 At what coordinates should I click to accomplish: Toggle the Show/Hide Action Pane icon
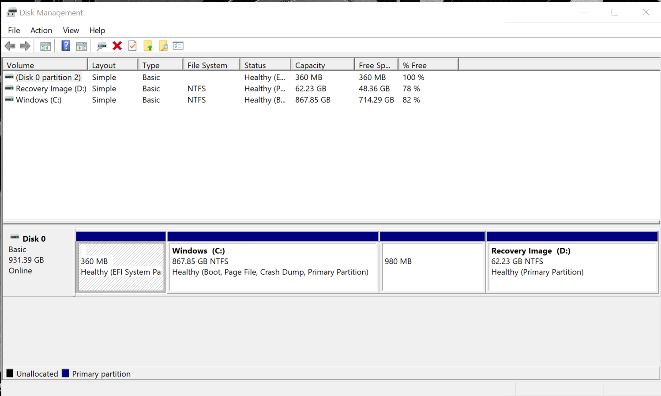coord(82,46)
